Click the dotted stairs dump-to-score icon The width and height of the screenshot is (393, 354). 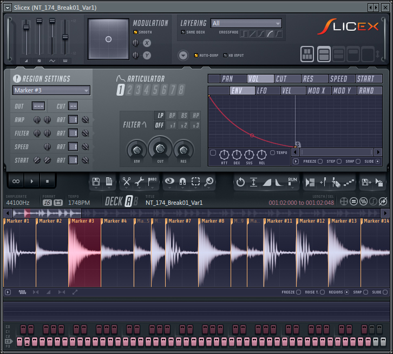349,183
